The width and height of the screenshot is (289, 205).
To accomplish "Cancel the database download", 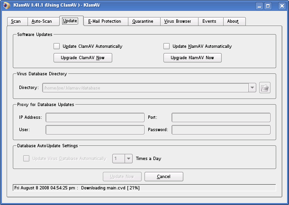I will point(163,177).
